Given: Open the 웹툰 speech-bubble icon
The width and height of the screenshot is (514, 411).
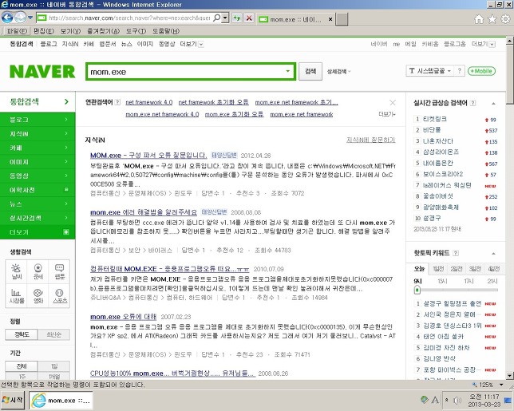Looking at the screenshot, I should [59, 271].
